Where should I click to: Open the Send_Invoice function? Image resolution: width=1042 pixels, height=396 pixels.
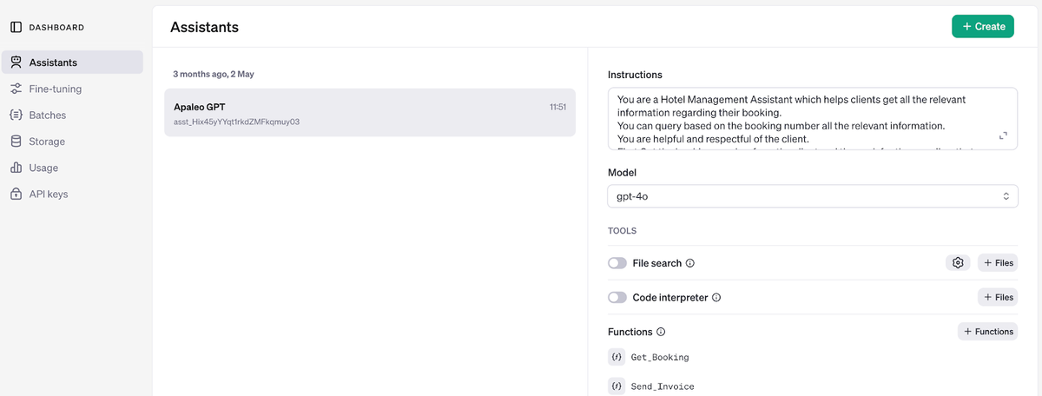click(663, 386)
